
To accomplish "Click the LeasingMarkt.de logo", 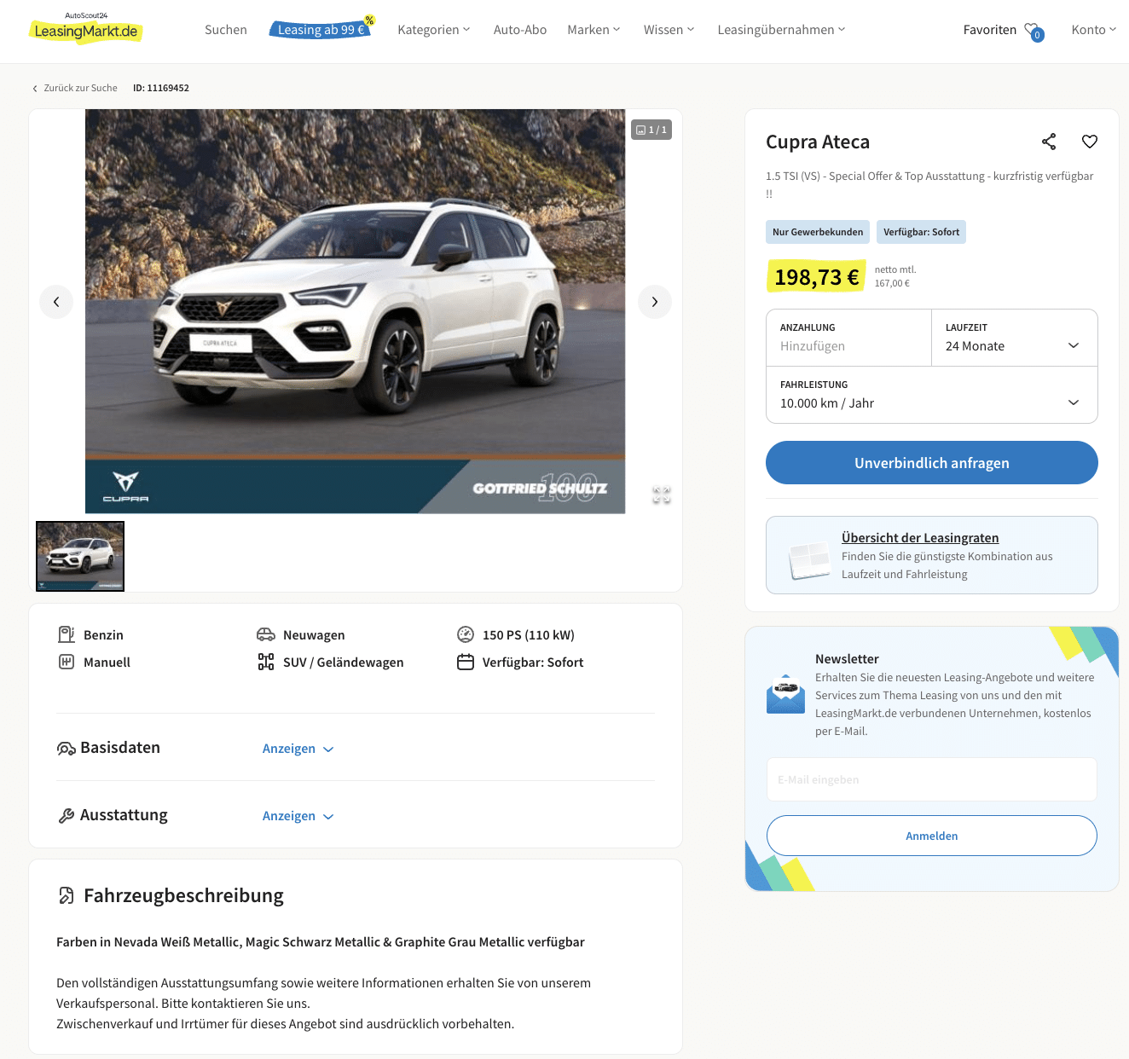I will tap(85, 28).
